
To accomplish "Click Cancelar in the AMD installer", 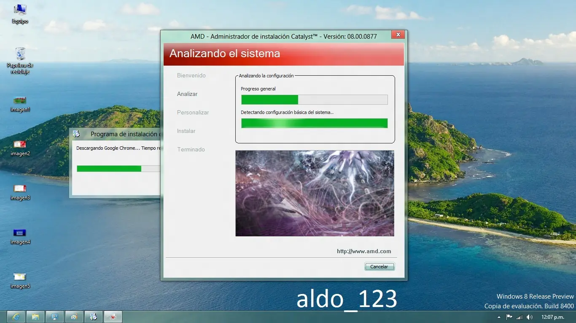I will 380,267.
